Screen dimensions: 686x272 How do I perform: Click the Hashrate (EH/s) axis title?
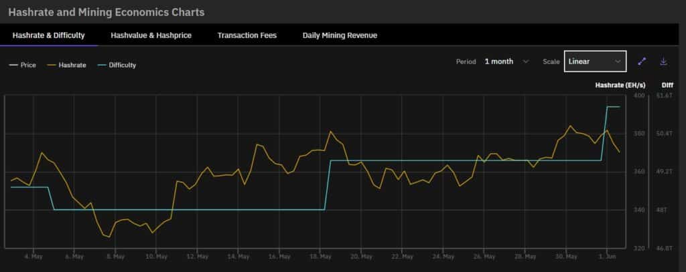pyautogui.click(x=620, y=85)
